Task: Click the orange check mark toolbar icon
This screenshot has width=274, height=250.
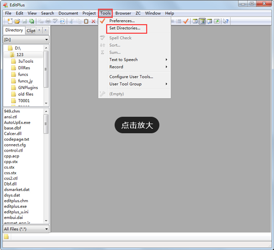Action: tap(186, 22)
